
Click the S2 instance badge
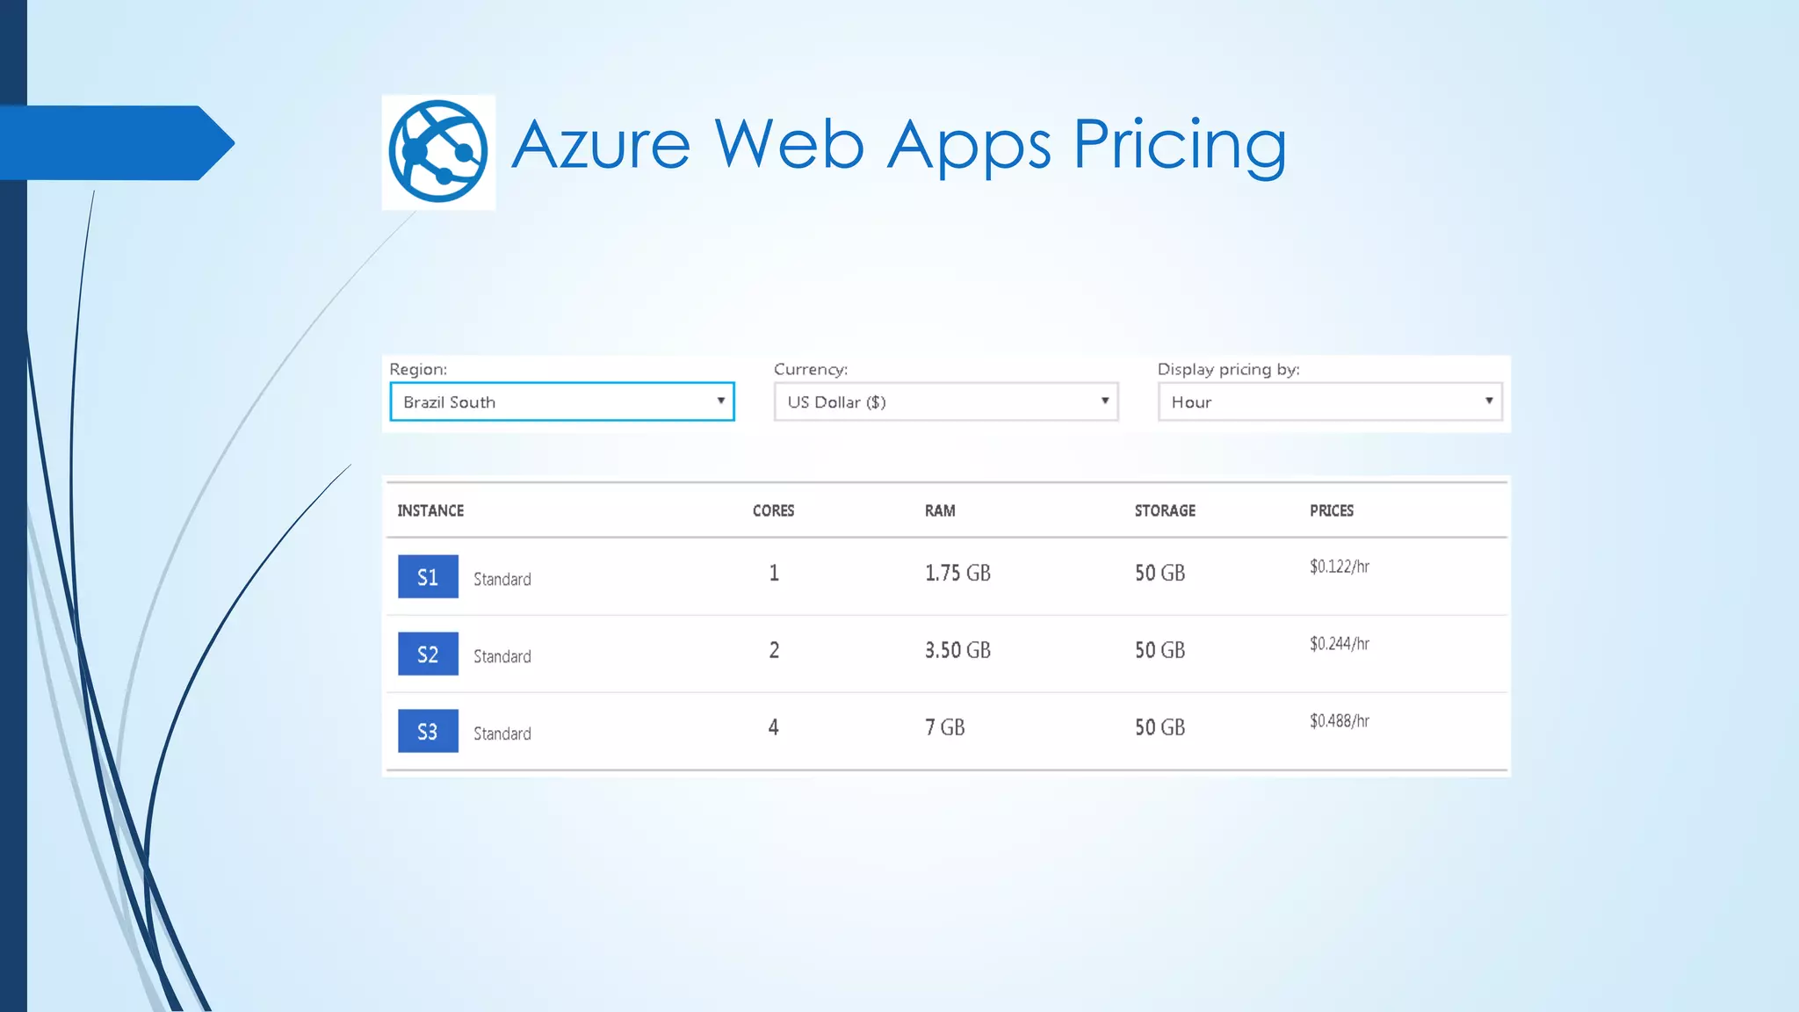click(428, 654)
